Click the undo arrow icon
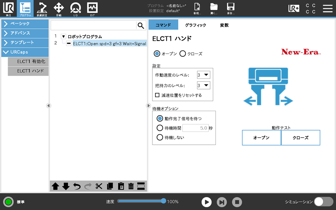Viewport: 336px width, 210px height. (x=77, y=186)
